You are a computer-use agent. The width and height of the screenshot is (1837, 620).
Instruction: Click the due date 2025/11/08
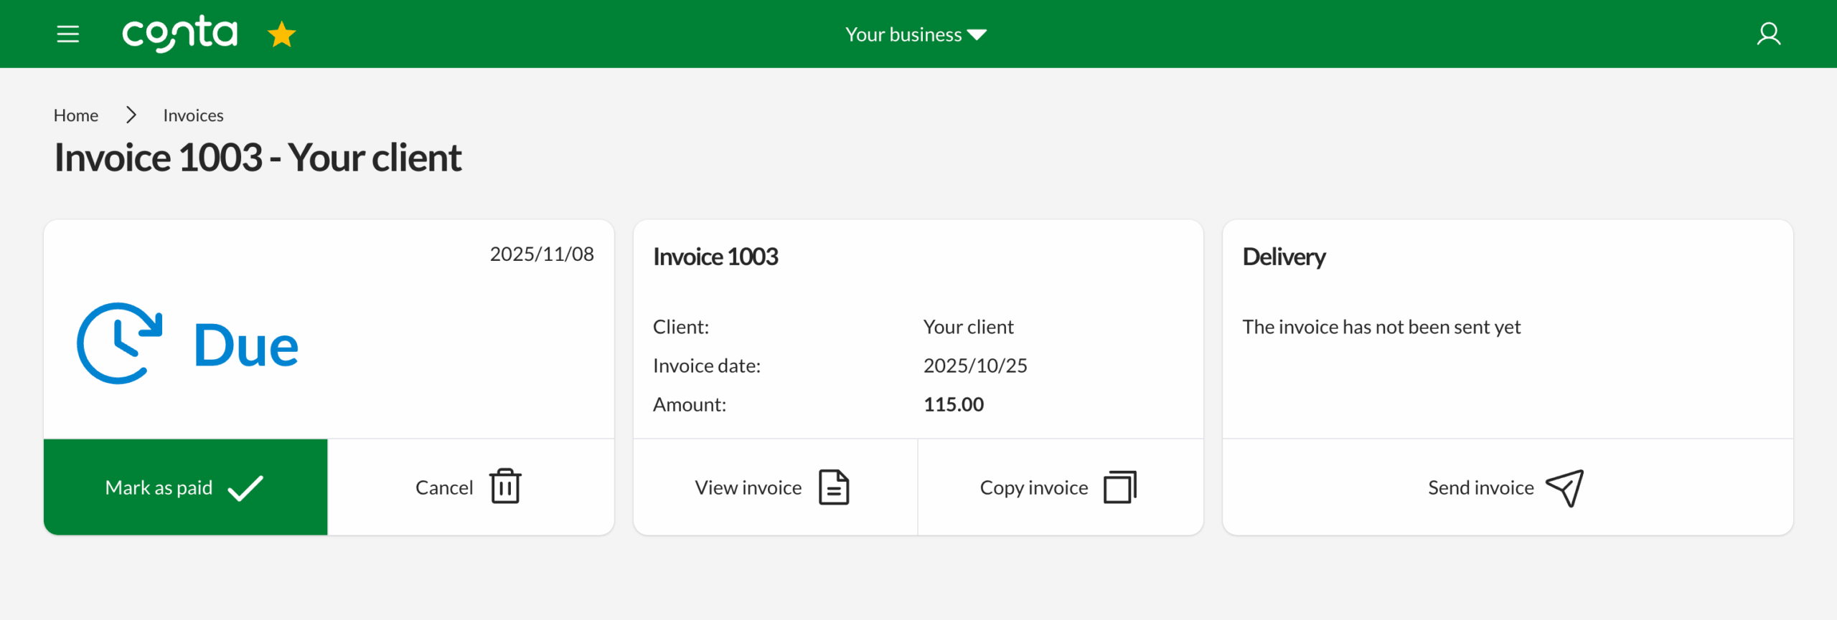(x=542, y=254)
